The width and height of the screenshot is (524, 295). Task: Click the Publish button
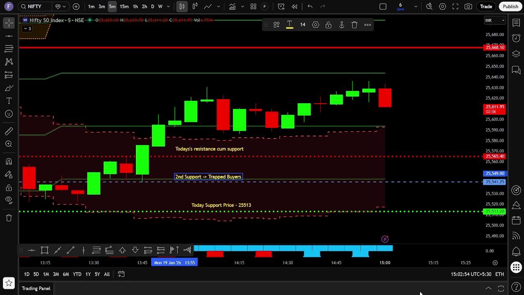click(510, 7)
